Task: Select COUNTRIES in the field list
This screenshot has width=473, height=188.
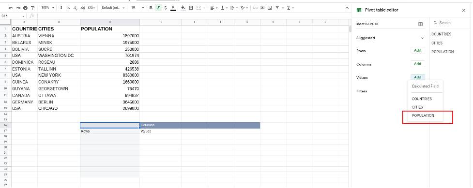Action: tap(442, 34)
